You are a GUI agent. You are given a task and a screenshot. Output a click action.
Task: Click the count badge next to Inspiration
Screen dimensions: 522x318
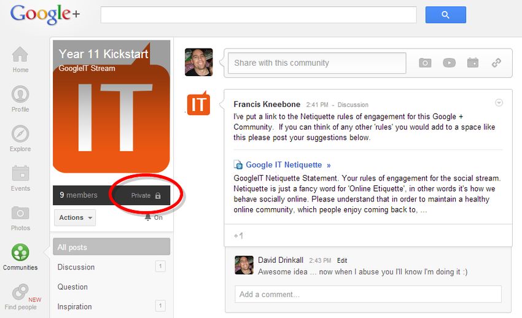pos(160,306)
